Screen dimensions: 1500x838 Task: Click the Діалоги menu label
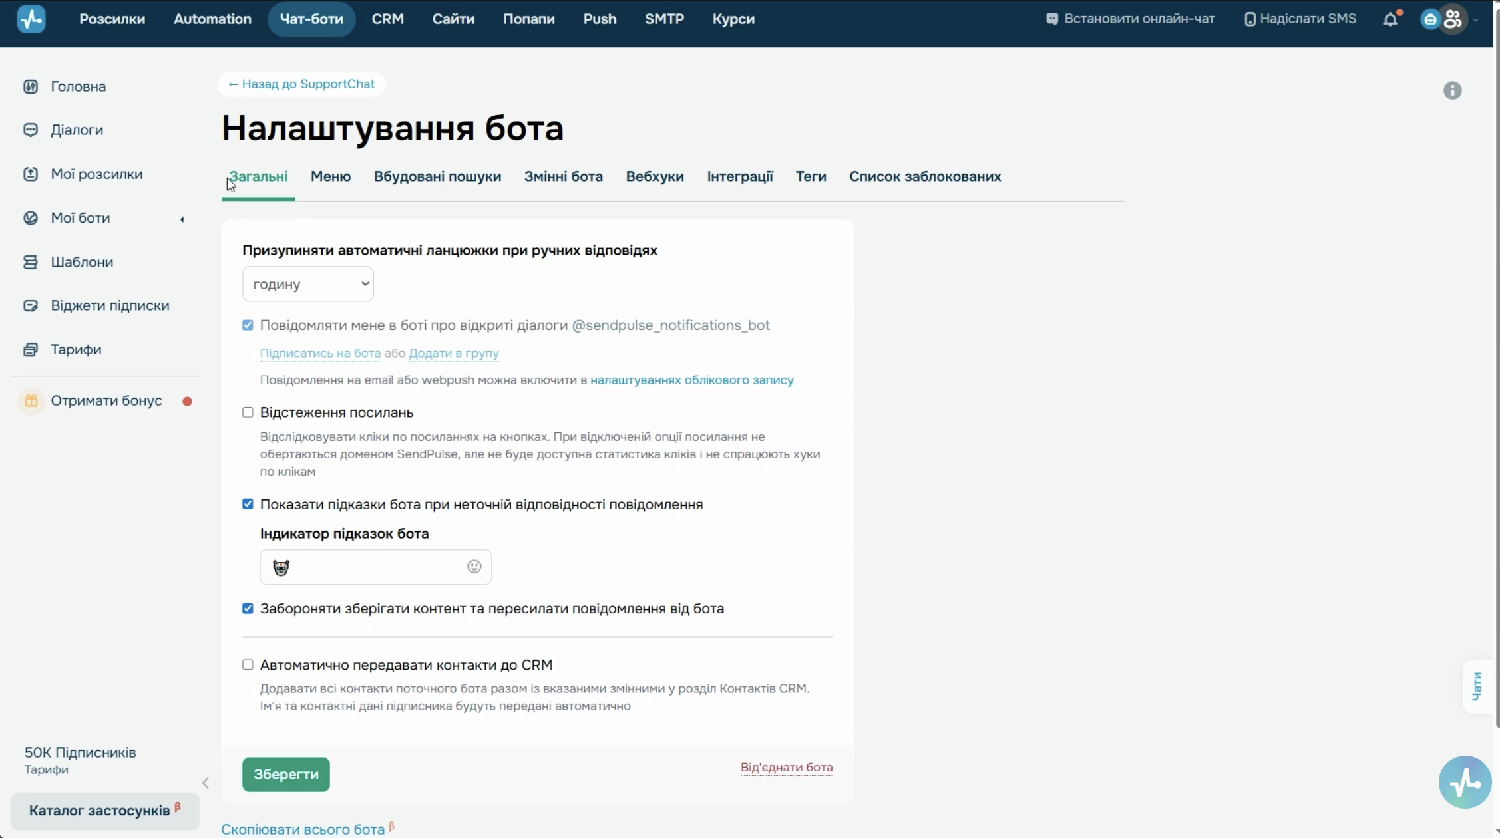(77, 130)
